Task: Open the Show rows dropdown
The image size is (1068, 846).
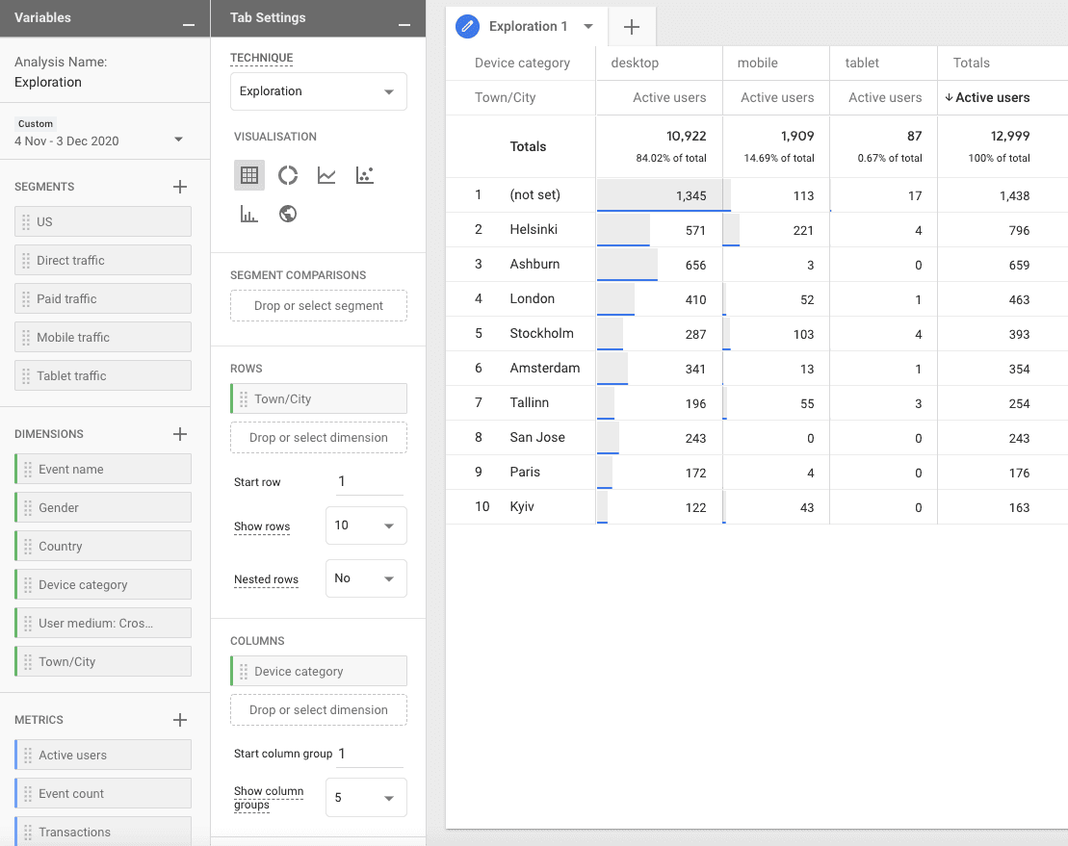Action: click(x=365, y=526)
